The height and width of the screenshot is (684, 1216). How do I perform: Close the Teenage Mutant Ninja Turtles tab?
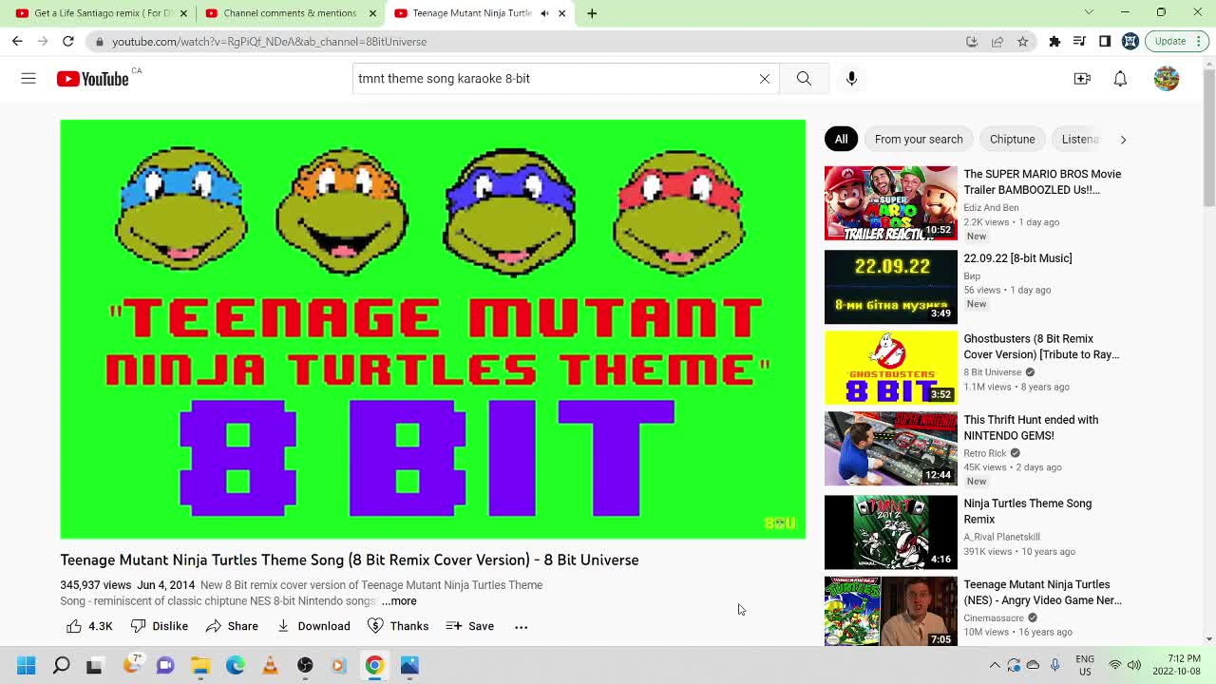(561, 13)
